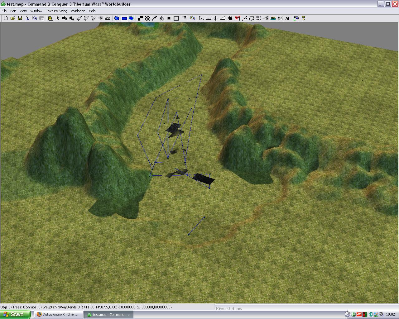Save the map with floppy disk icon
The image size is (399, 319).
(20, 18)
